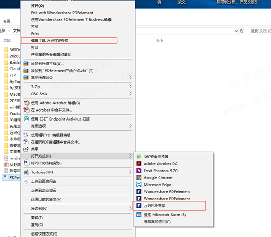Click Acrobat edit icon beside 使用 Adobe Acrobat 编辑
Image resolution: width=271 pixels, height=237 pixels.
point(27,103)
